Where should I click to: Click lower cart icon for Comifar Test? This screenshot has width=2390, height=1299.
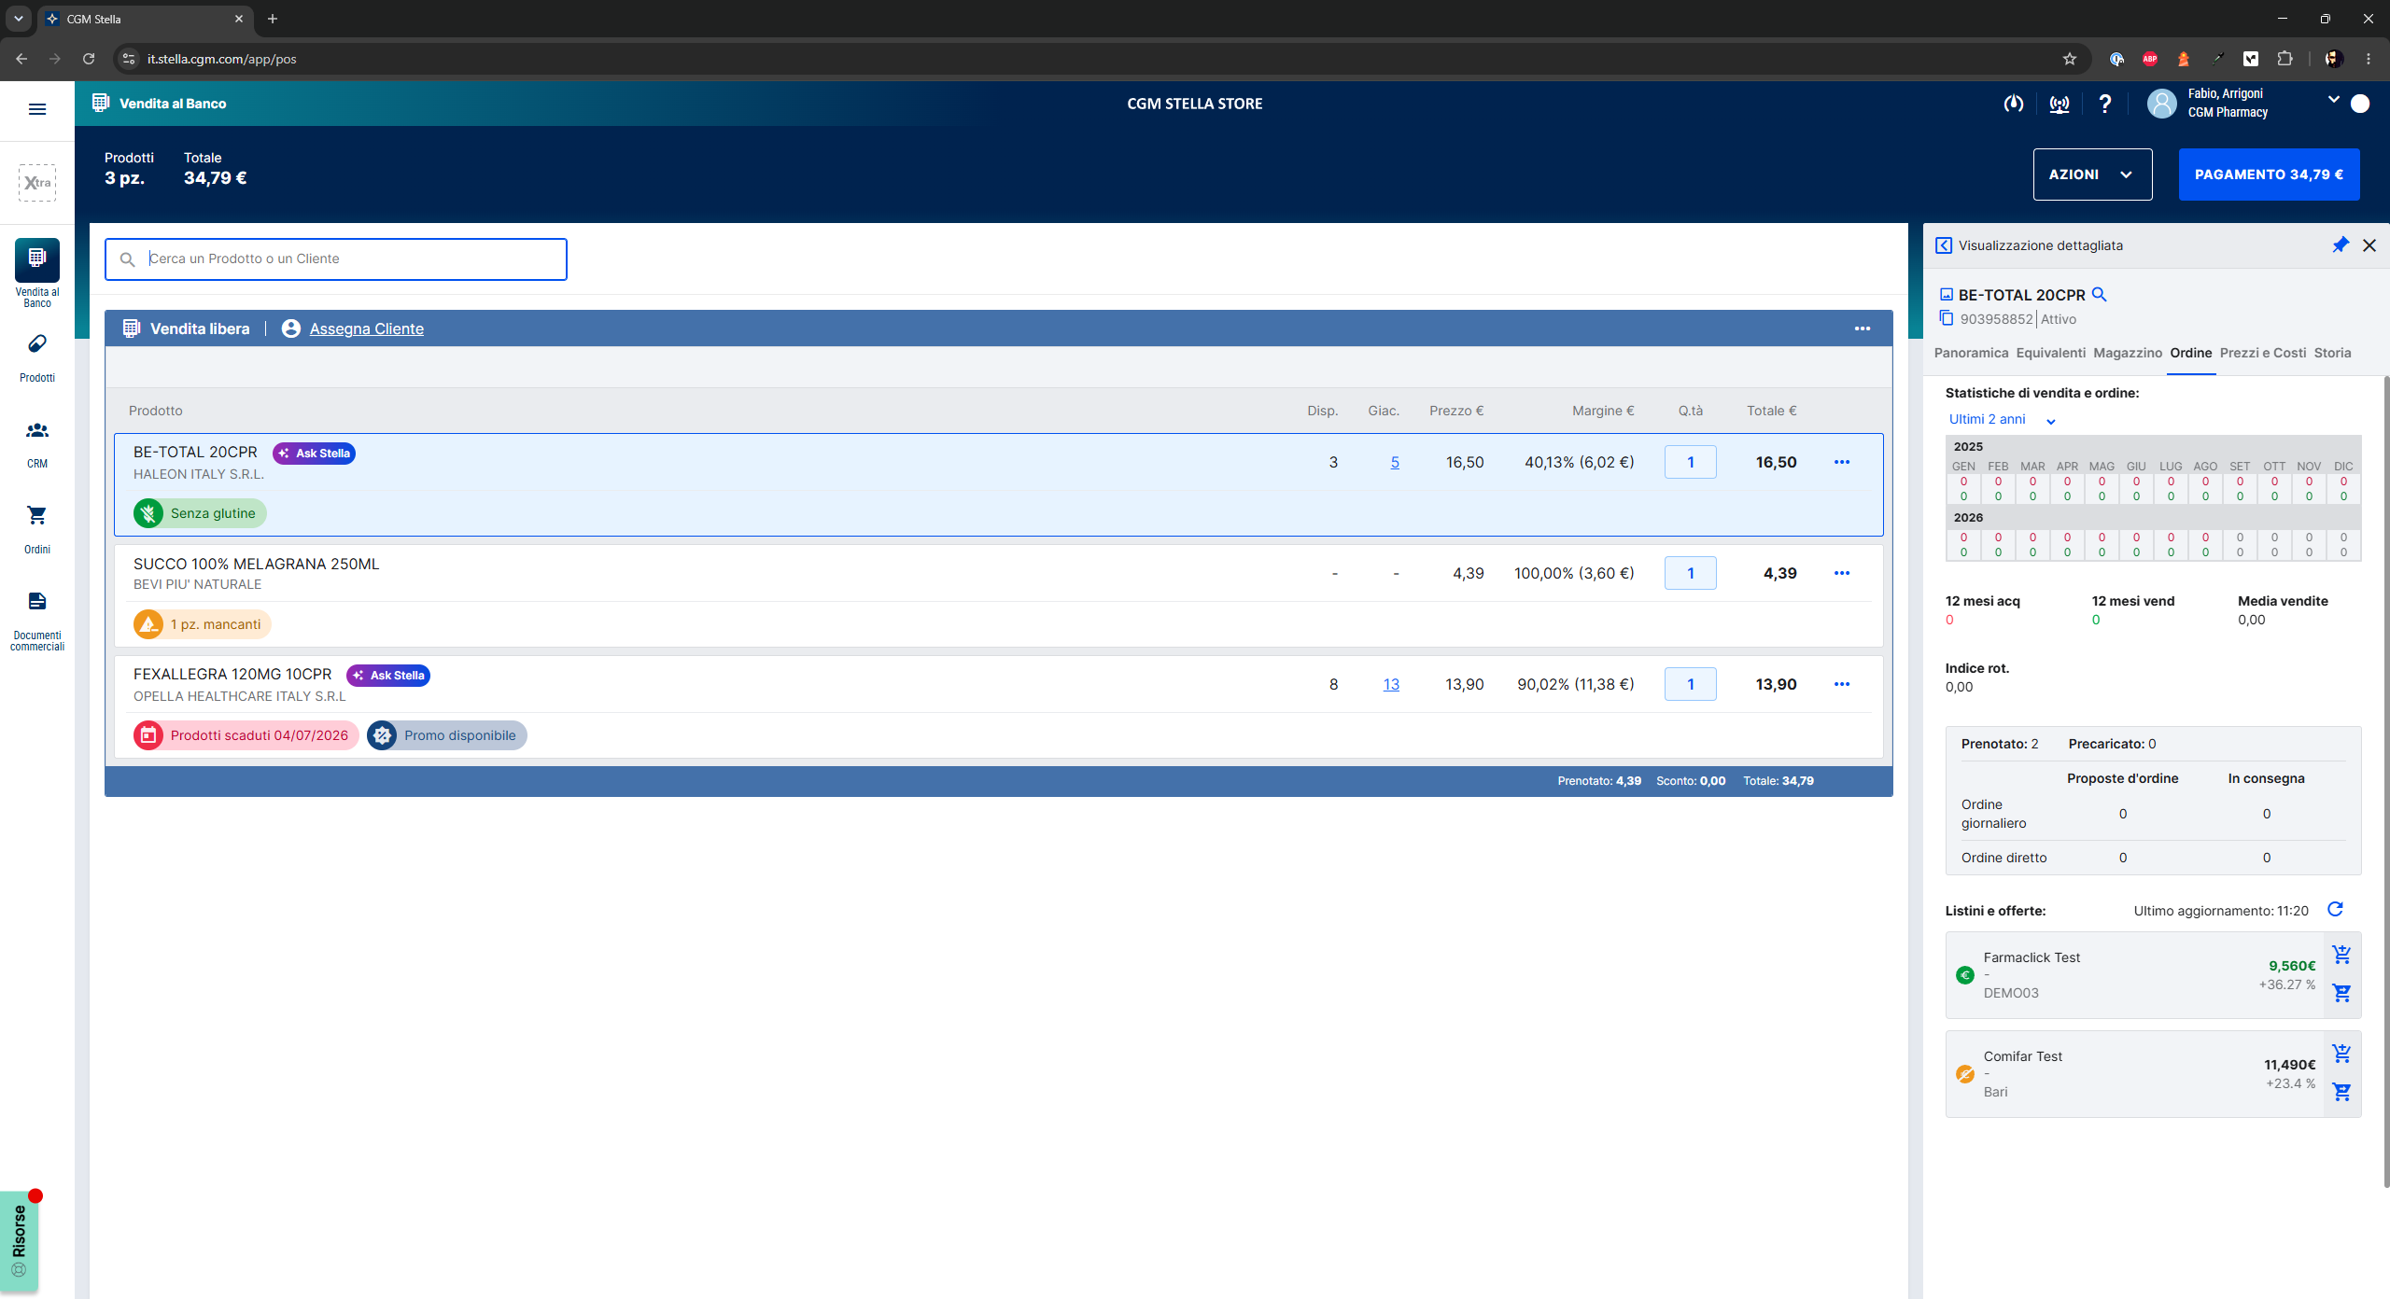click(x=2341, y=1092)
